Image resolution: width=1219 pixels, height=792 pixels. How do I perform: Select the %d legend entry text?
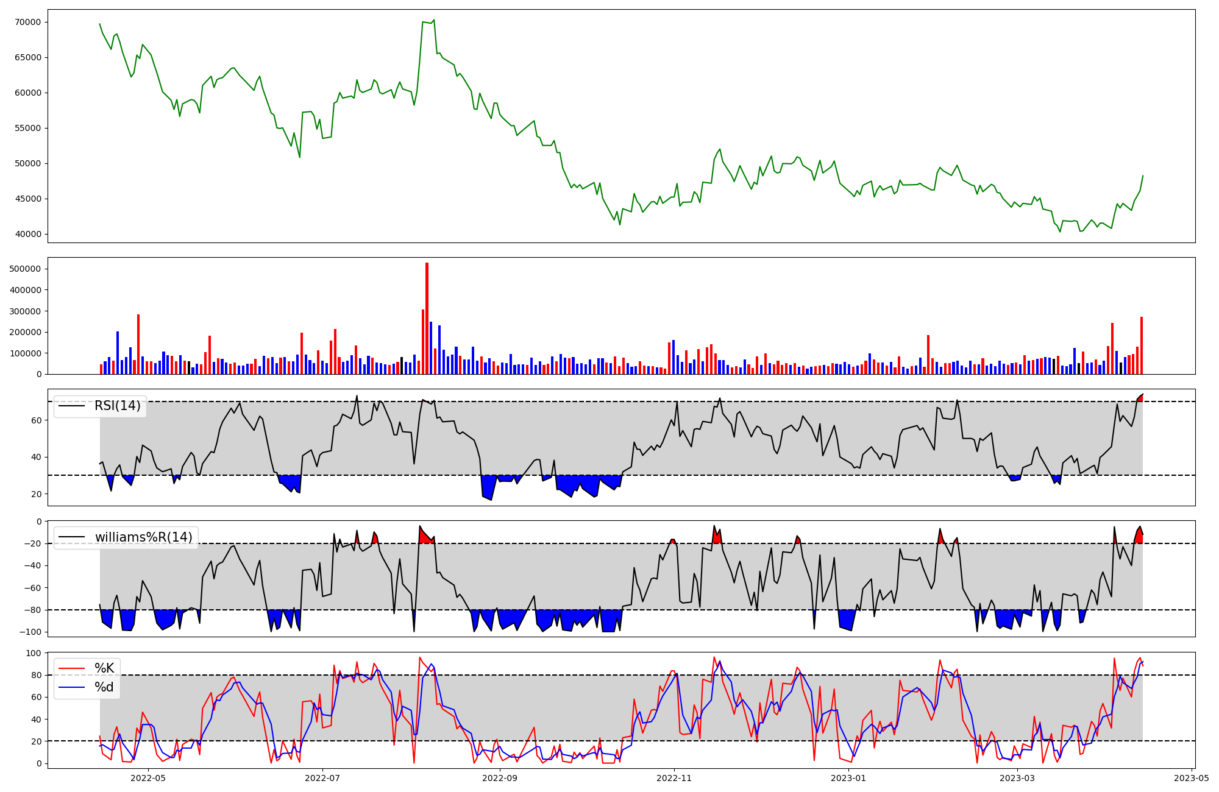tap(104, 687)
